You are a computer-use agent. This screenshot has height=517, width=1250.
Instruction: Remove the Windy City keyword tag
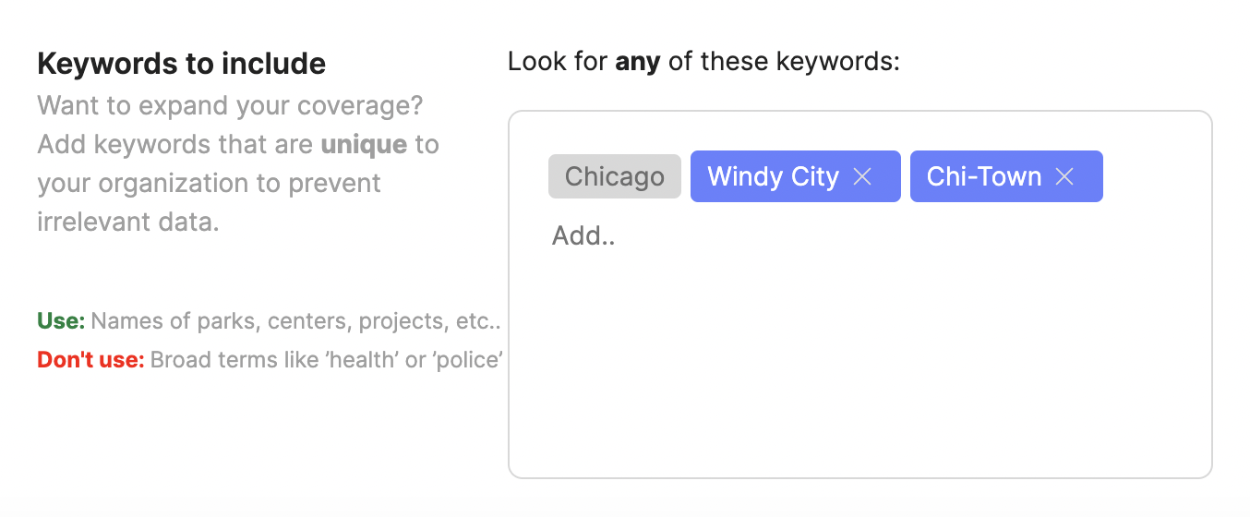pos(862,176)
